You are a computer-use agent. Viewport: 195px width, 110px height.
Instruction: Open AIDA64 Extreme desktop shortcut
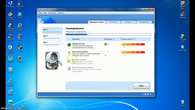[183, 5]
